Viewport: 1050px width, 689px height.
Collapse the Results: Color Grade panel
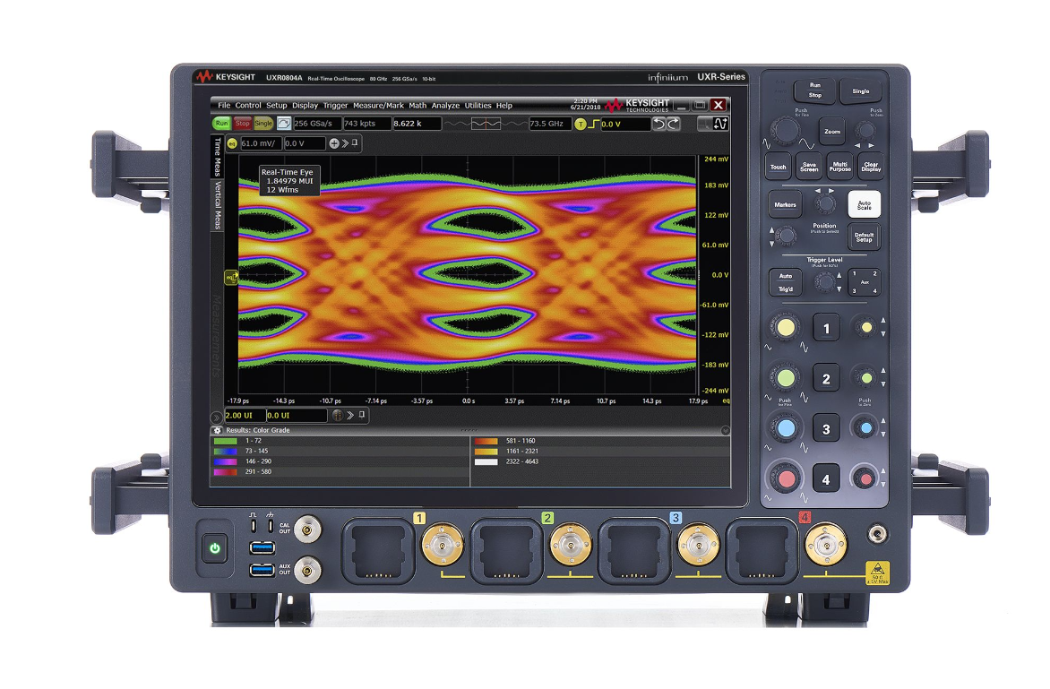726,430
